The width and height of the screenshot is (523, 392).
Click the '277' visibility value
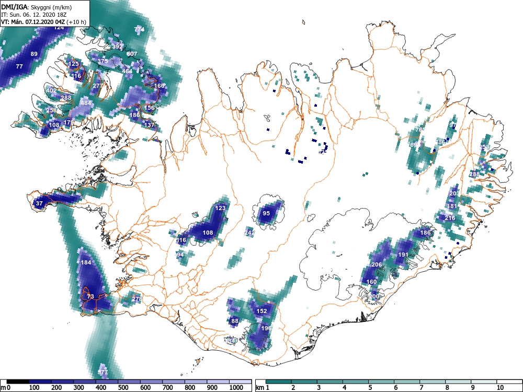pos(98,86)
